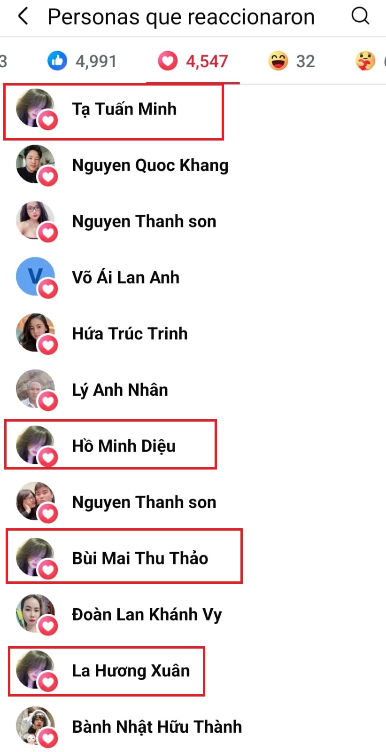
Task: Tap Đoàn Lan Khánh Vy's avatar
Action: tap(35, 613)
